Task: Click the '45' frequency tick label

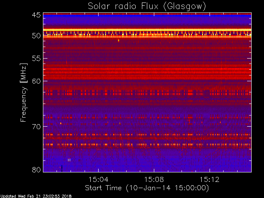Action: [x=36, y=15]
